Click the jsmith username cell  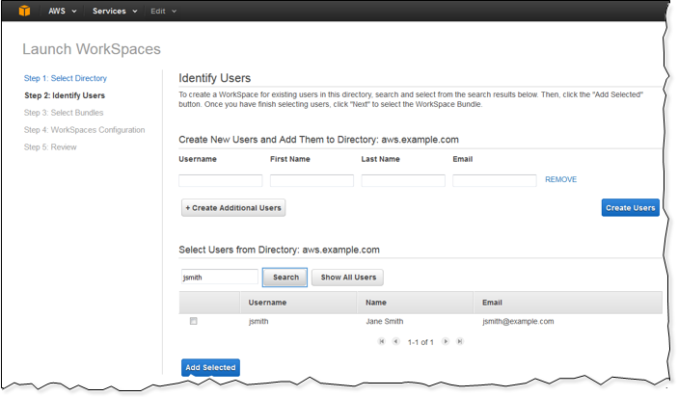coord(258,322)
